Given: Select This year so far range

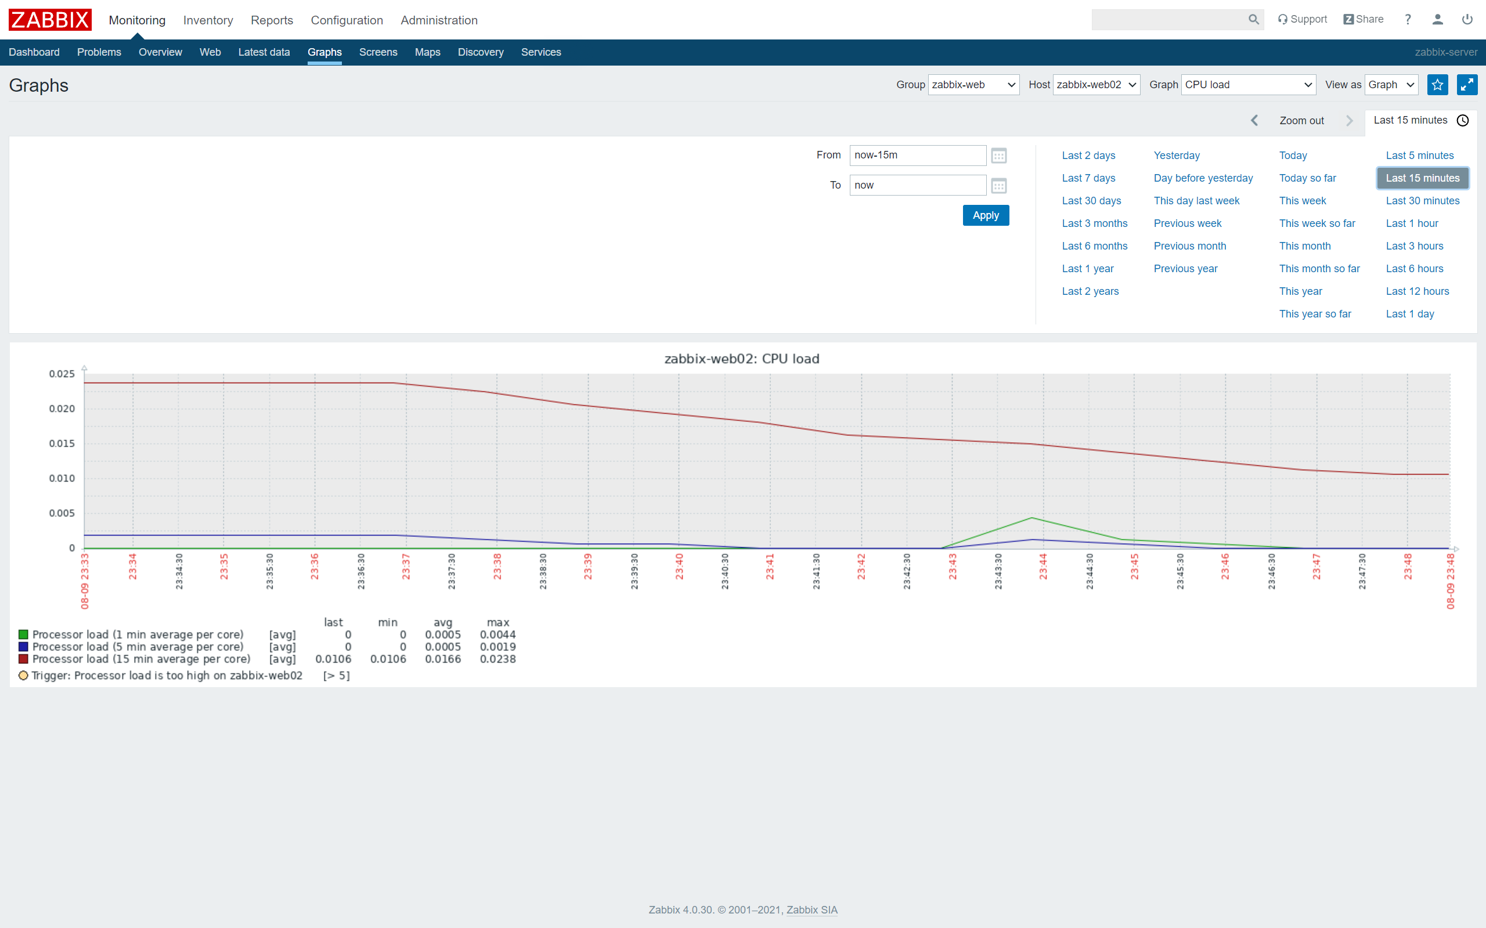Looking at the screenshot, I should tap(1315, 314).
